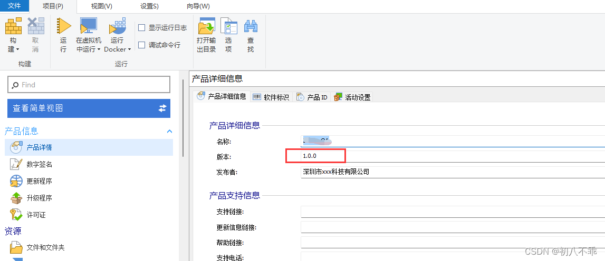Click the Build (构建) brick wall icon
The height and width of the screenshot is (261, 605).
click(14, 26)
